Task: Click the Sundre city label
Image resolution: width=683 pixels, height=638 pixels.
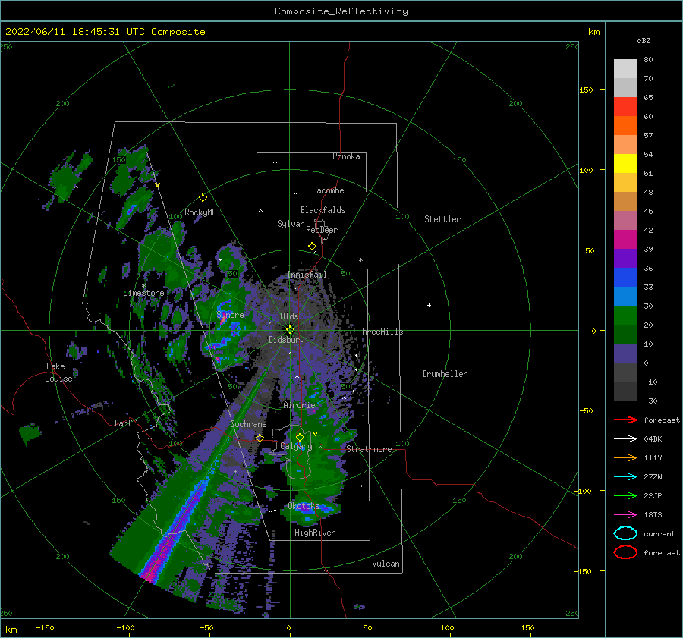Action: click(231, 314)
